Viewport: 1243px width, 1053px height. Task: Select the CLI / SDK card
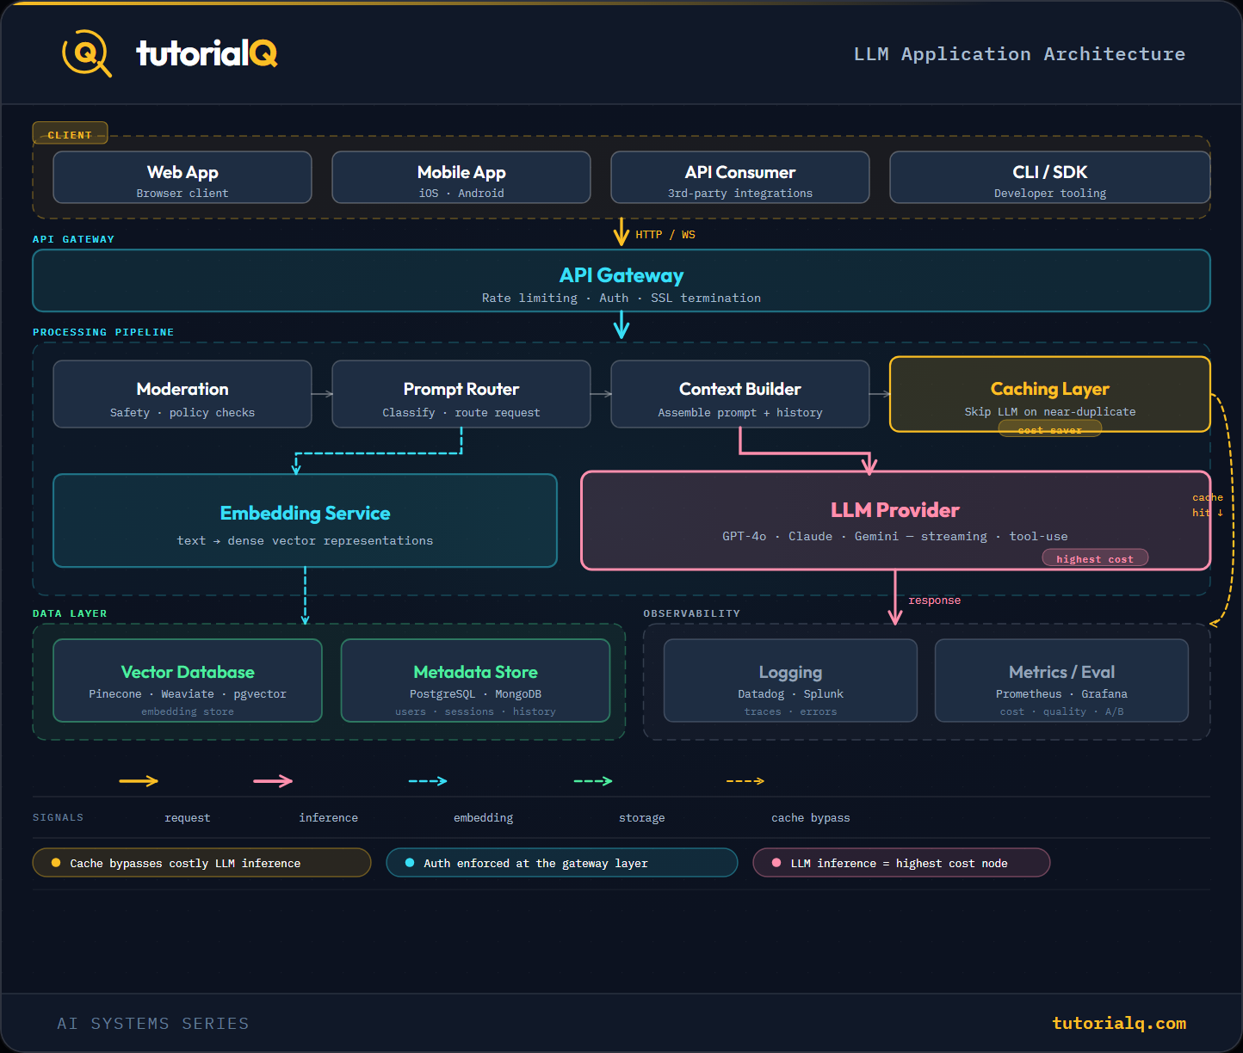point(1050,177)
